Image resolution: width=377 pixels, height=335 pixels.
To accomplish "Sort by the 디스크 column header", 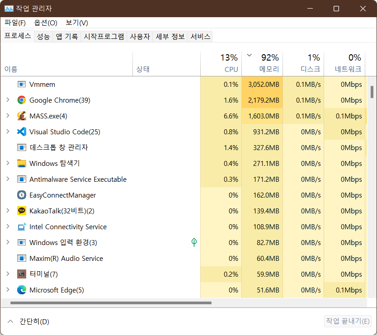I will click(x=303, y=64).
